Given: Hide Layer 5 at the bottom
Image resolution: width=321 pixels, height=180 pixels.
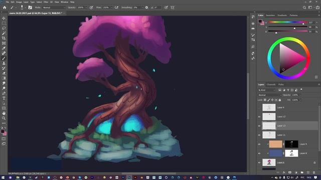Looking at the screenshot, I should tap(259, 162).
